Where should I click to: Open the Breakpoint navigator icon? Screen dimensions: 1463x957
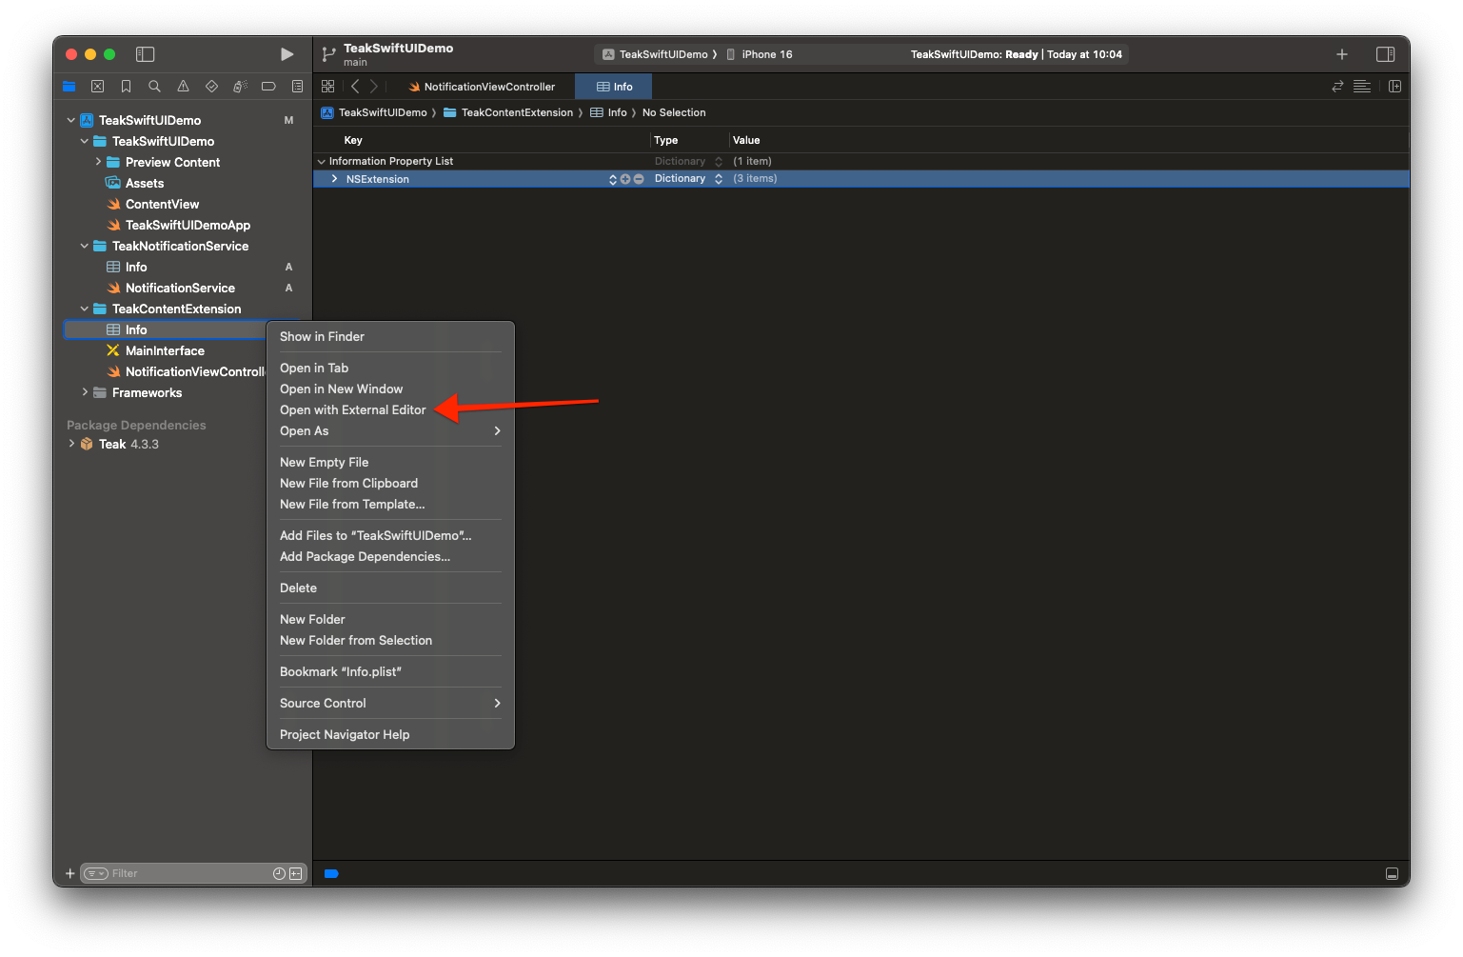[268, 87]
